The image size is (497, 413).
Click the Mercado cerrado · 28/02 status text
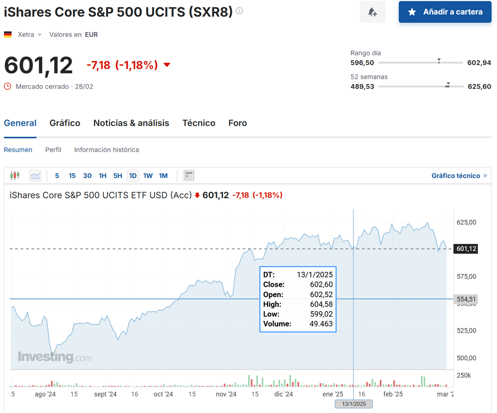point(55,87)
